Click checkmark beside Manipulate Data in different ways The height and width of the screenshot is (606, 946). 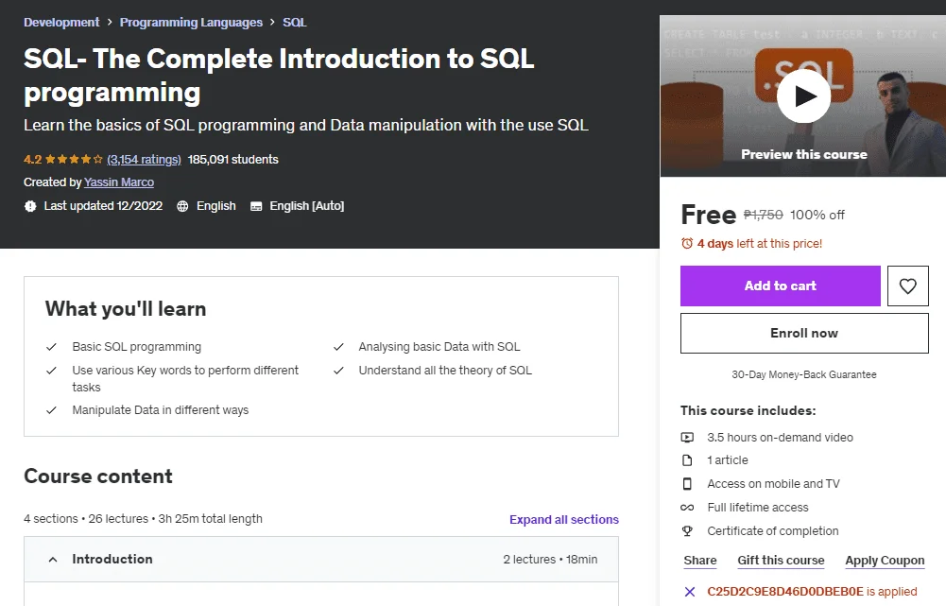click(x=51, y=410)
